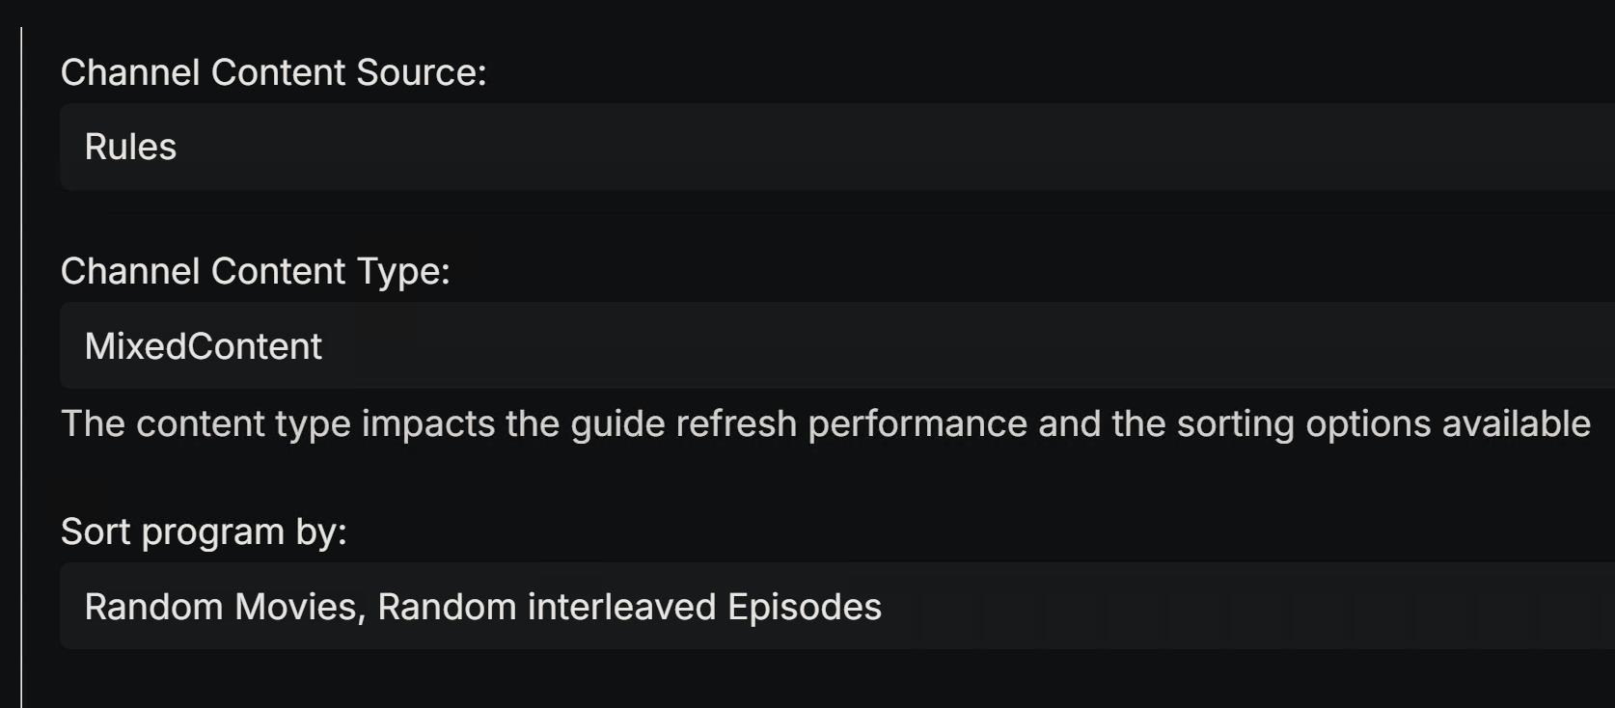Click the vertical divider line at left
This screenshot has height=708, width=1615.
click(x=21, y=367)
